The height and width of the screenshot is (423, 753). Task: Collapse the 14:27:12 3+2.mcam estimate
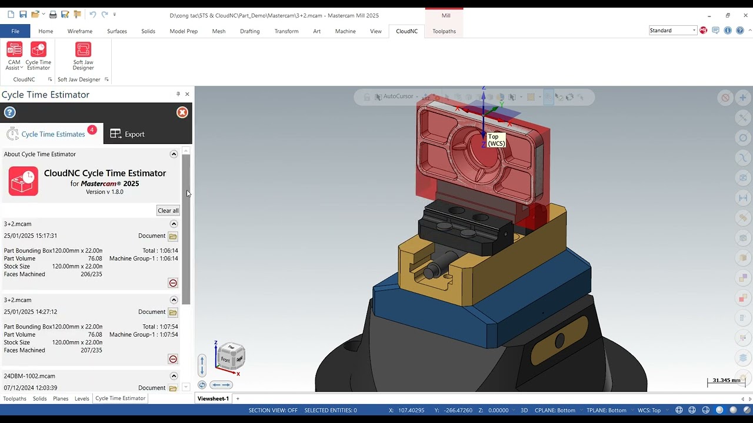click(x=174, y=300)
